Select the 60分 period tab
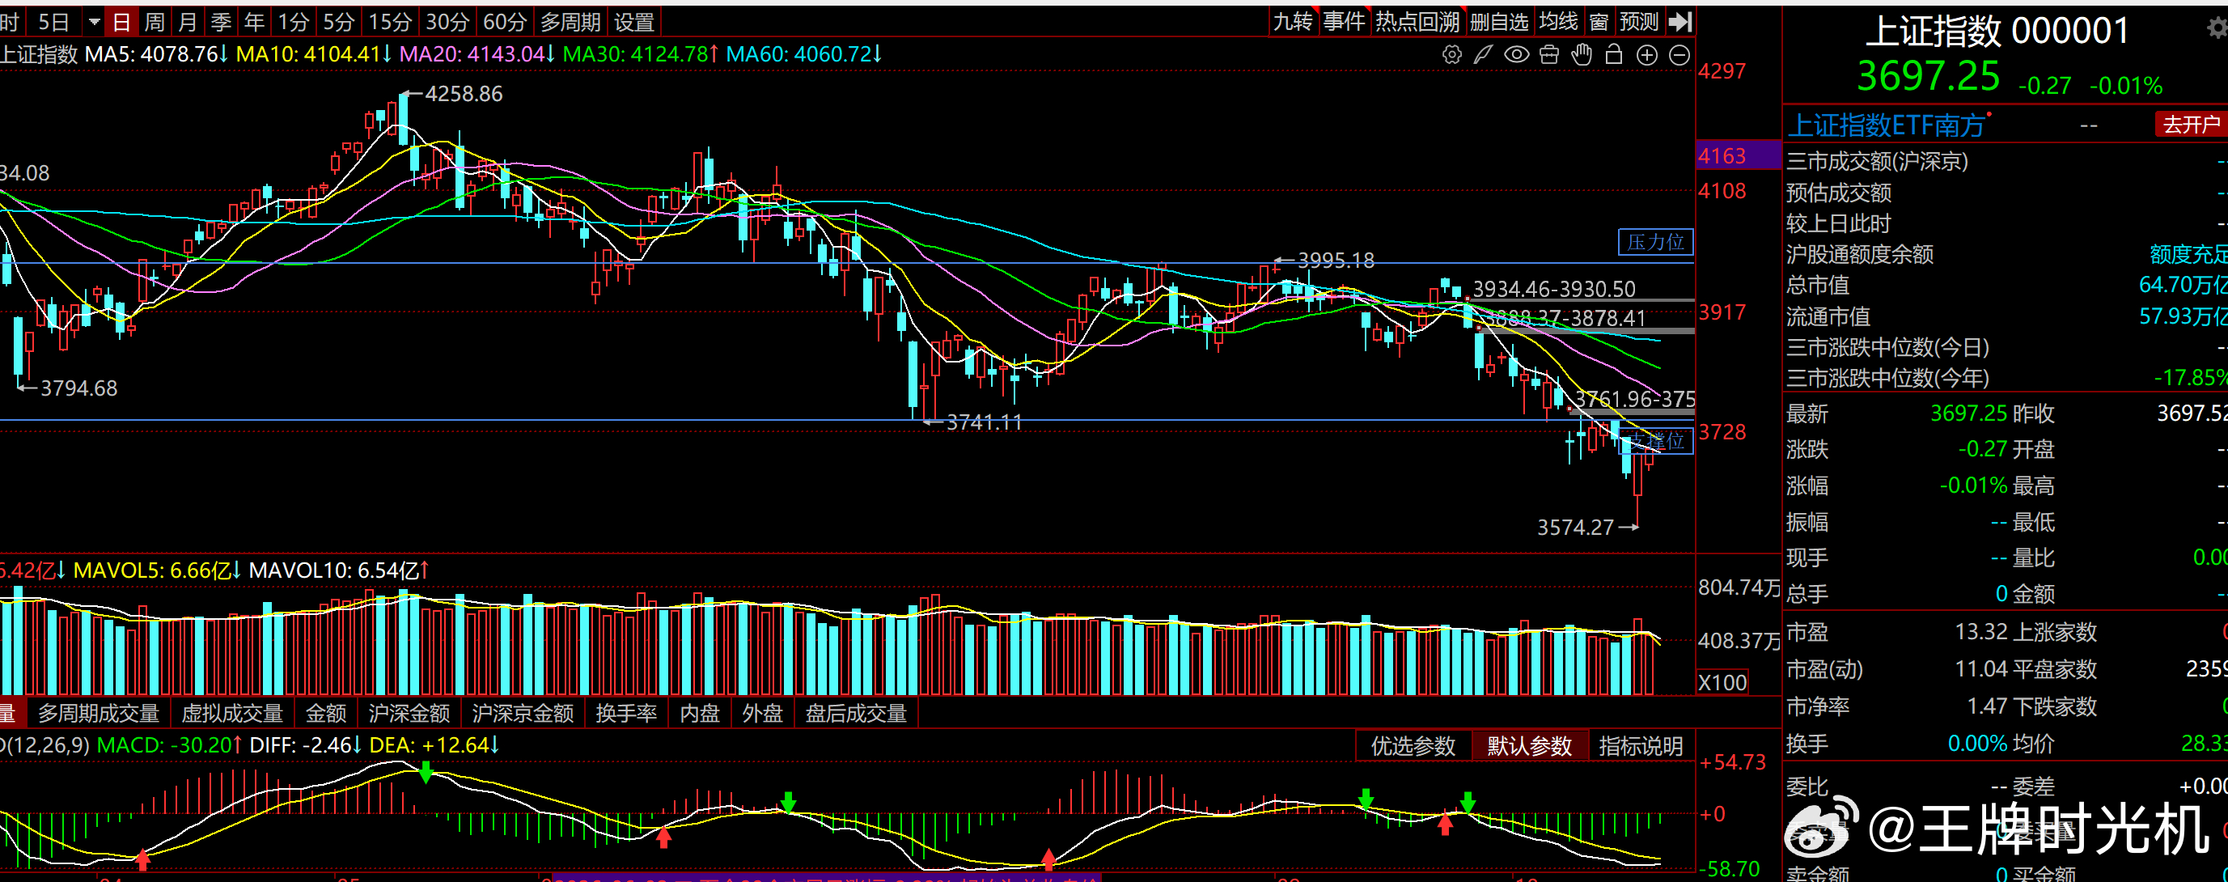 [504, 22]
